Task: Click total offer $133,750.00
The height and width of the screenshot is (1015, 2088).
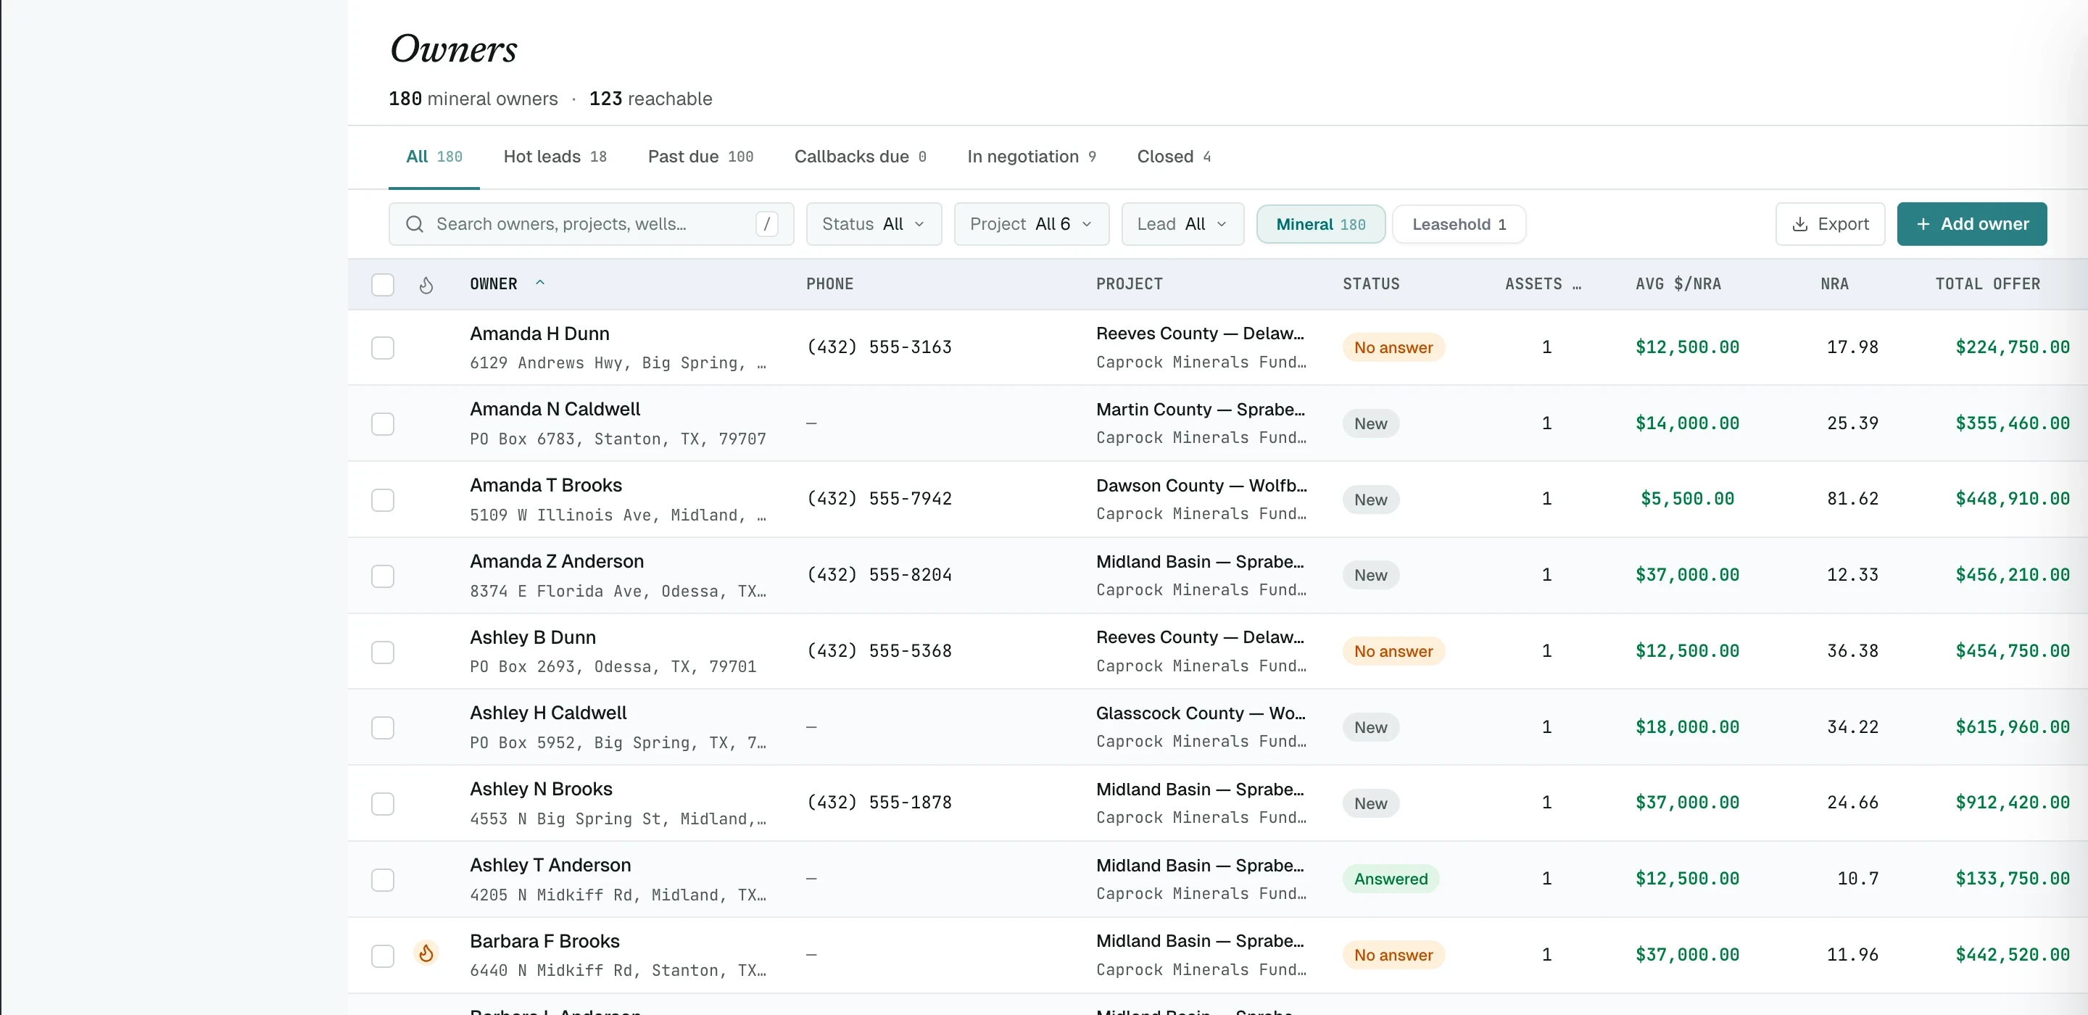Action: [2012, 878]
